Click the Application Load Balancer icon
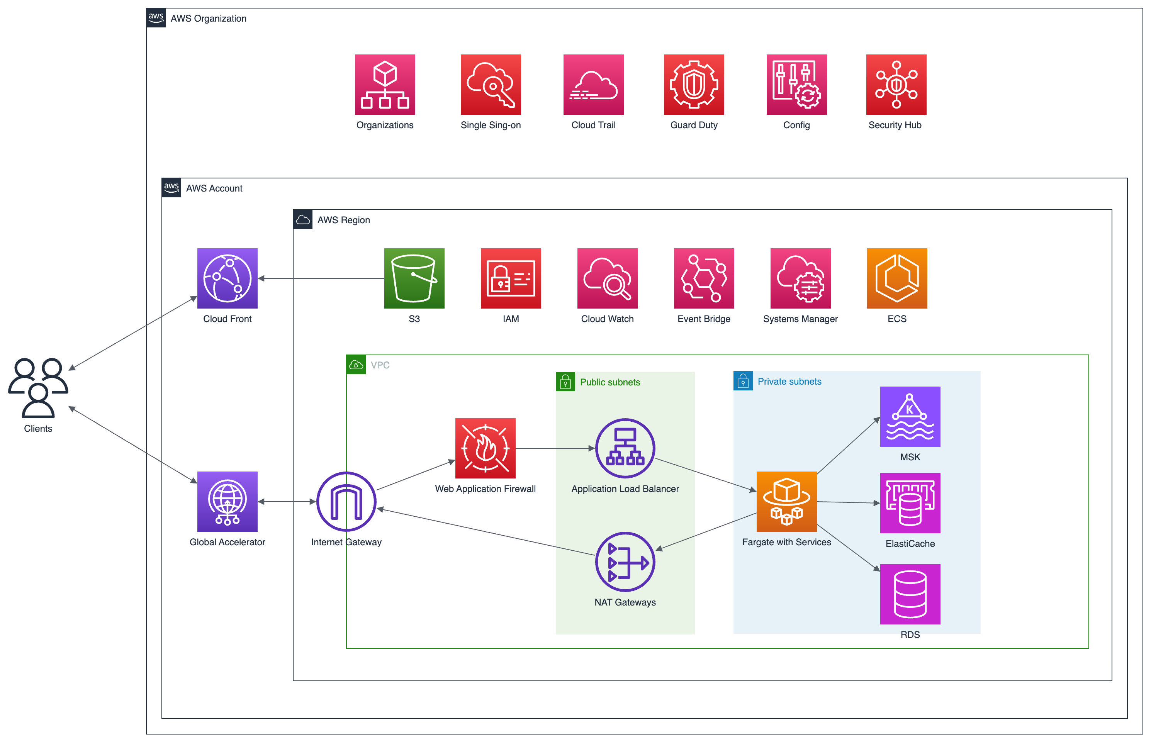Viewport: 1151px width, 743px height. 625,448
